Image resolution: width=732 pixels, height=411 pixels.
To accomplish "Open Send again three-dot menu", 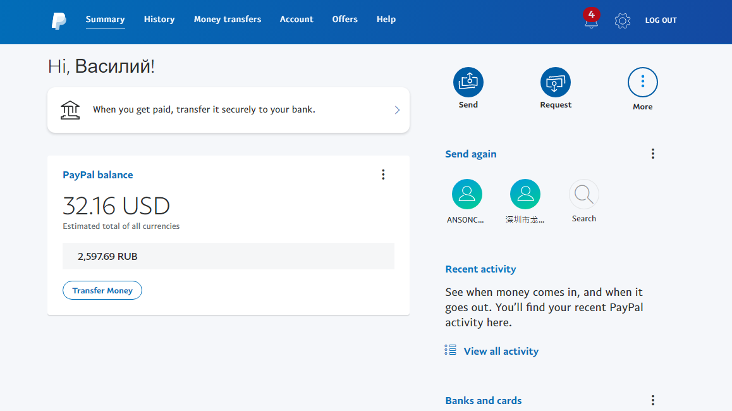I will (x=652, y=154).
